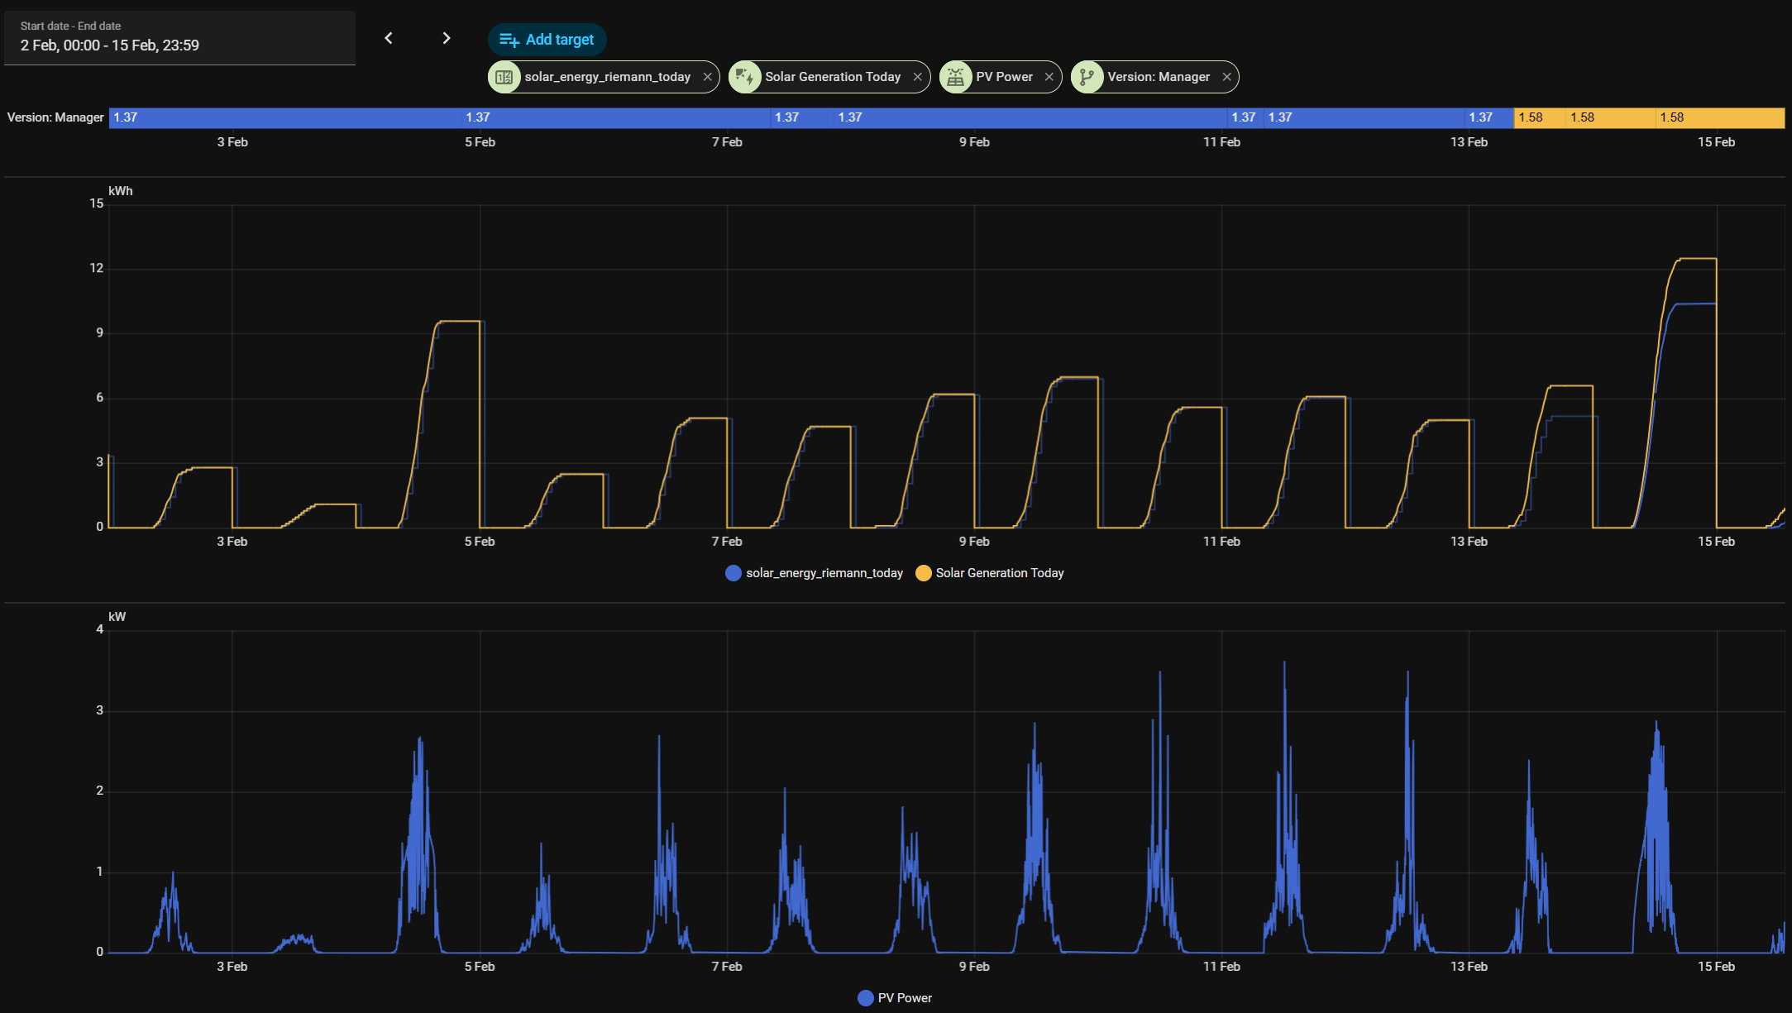Click the first 1.58 version timeline segment
The height and width of the screenshot is (1013, 1792).
(x=1540, y=117)
